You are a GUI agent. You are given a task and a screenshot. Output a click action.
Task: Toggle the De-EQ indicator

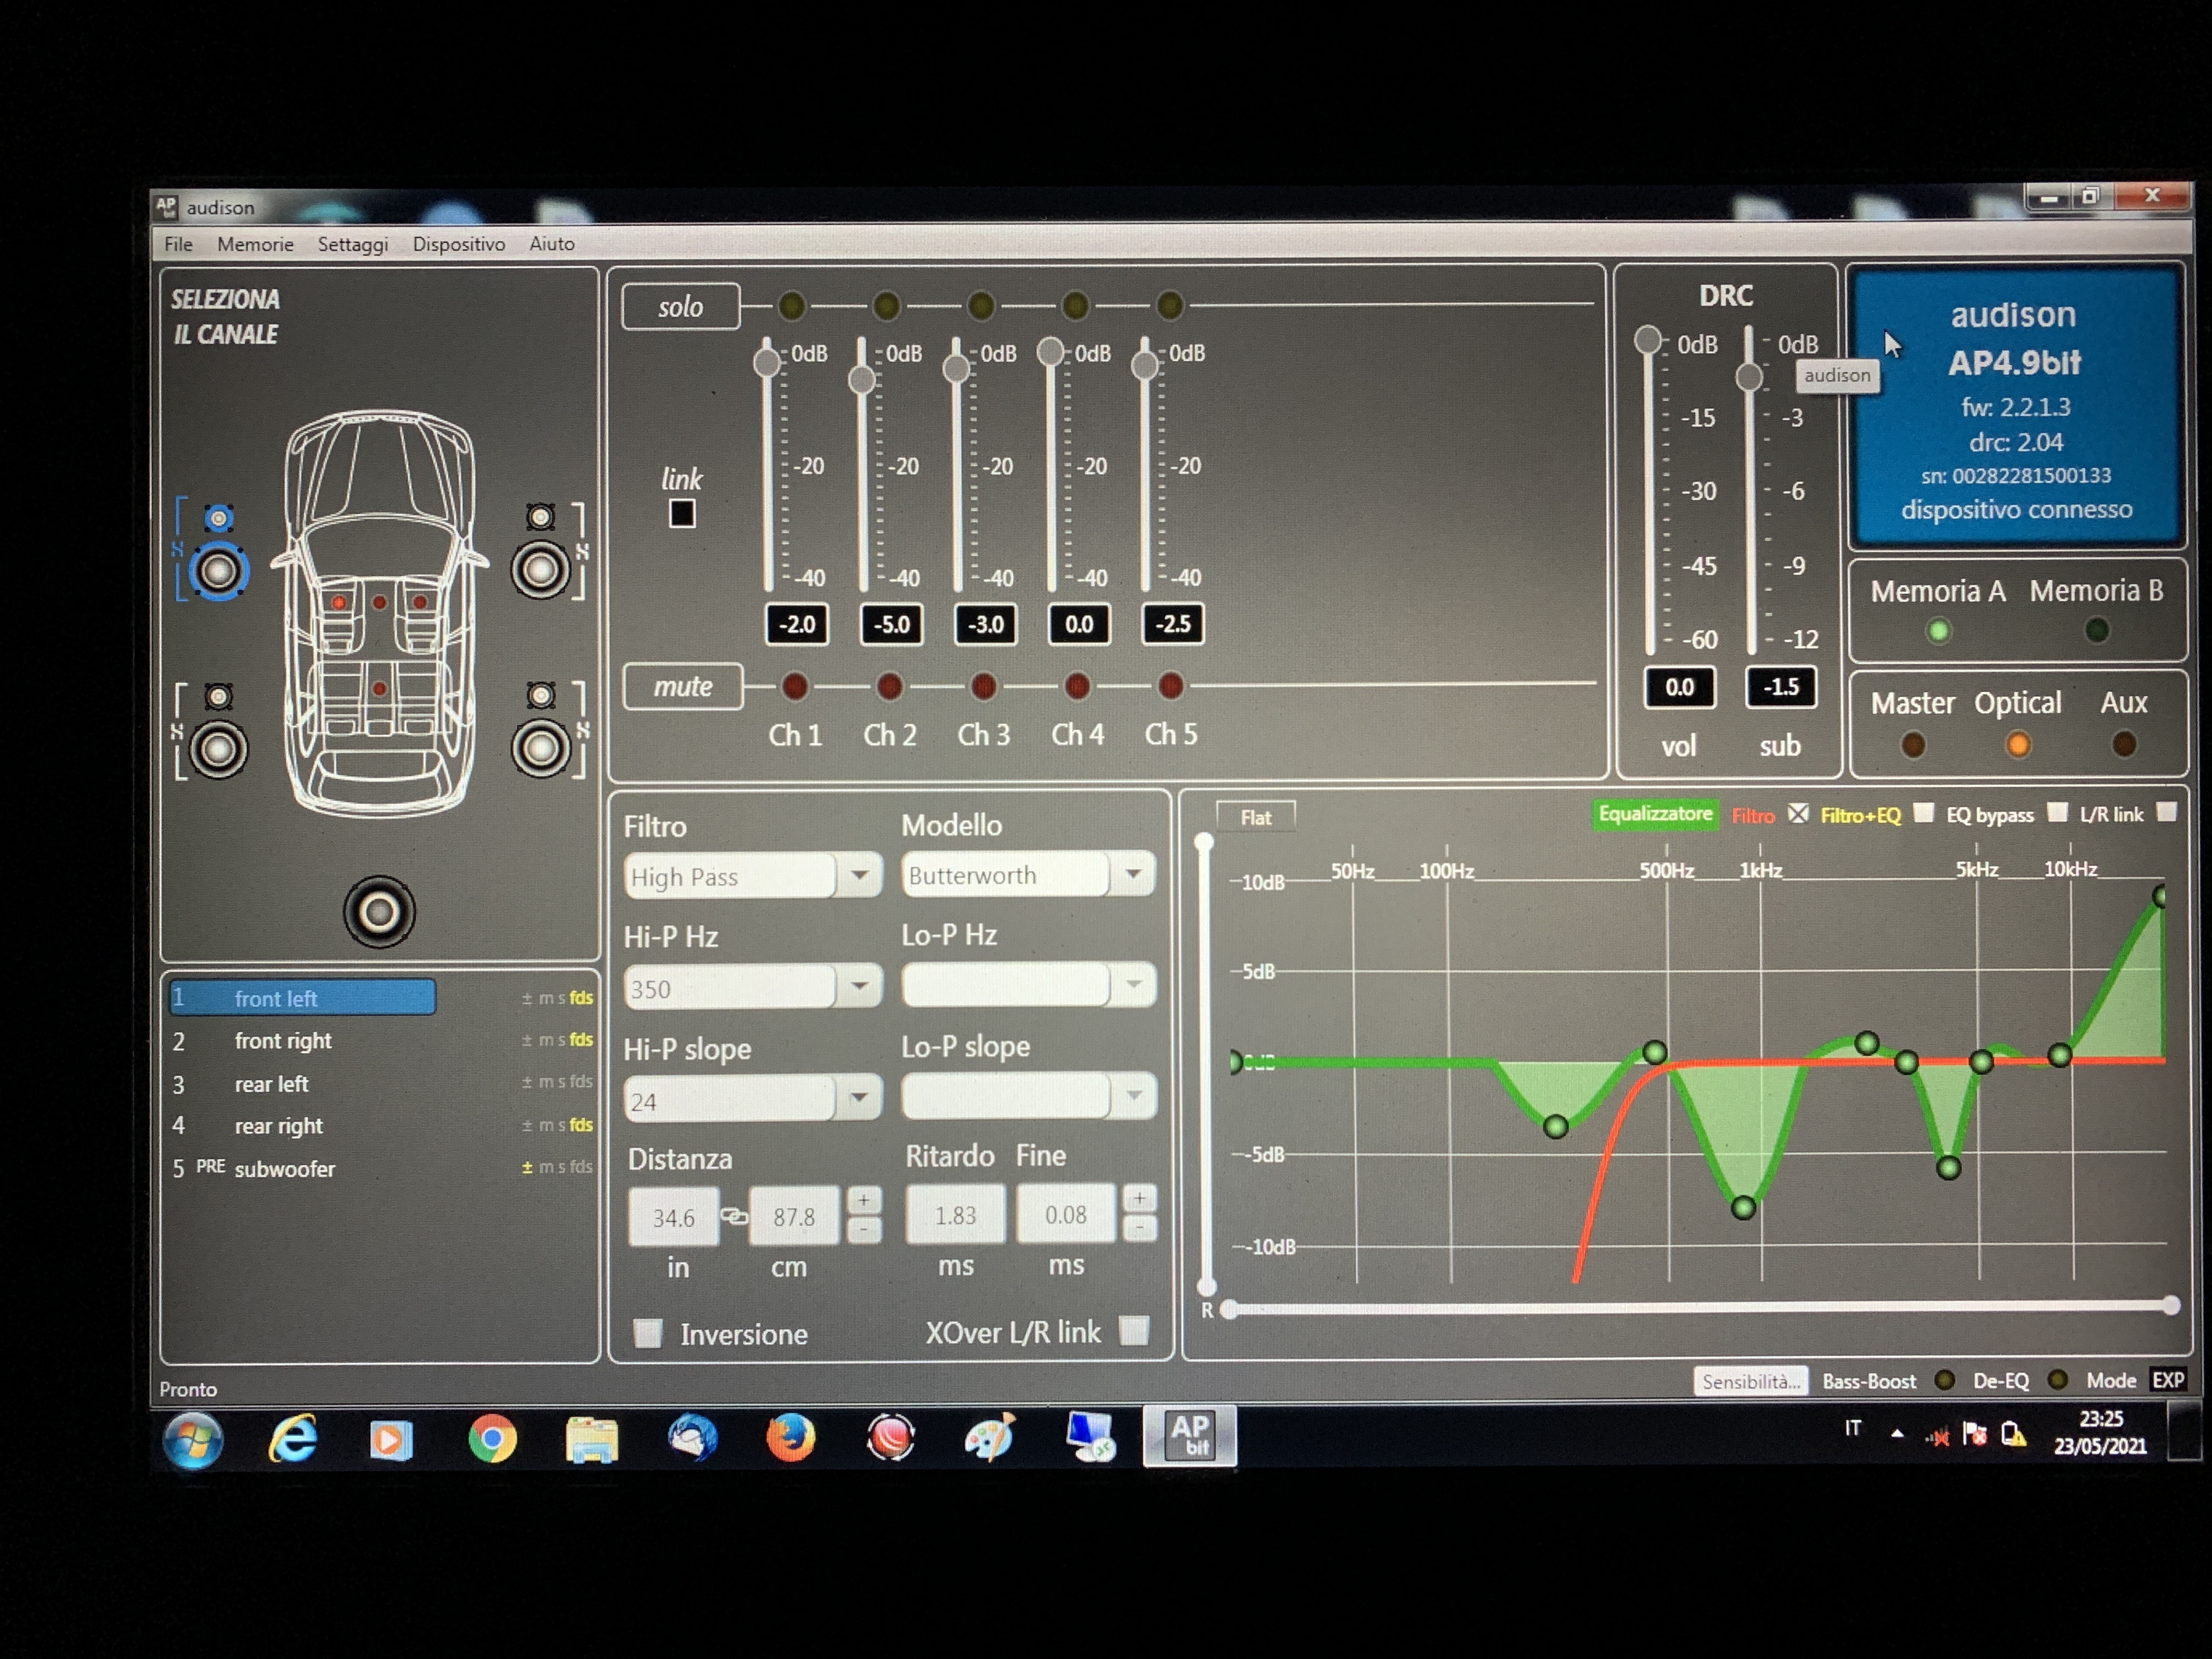click(x=2057, y=1380)
